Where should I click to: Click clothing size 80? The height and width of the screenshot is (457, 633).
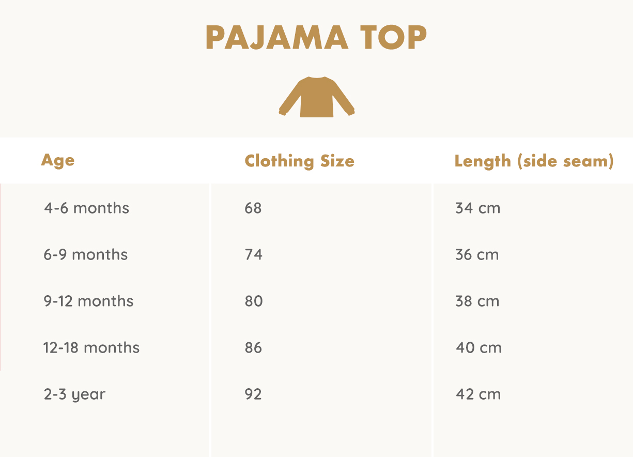tap(253, 301)
